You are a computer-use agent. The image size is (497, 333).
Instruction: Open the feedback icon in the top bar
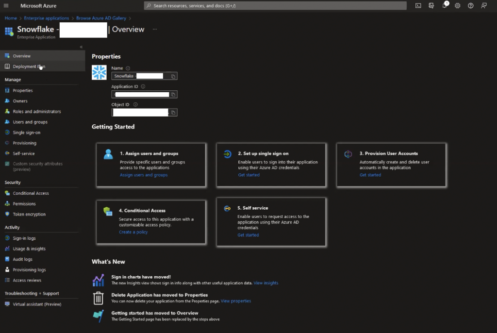482,6
